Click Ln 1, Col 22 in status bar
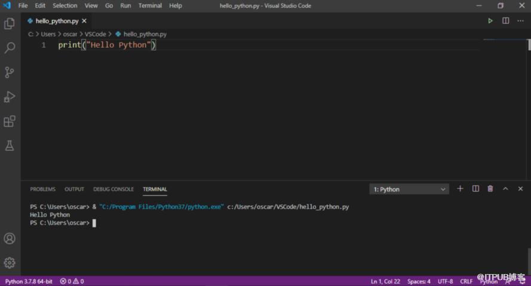Screen dimensions: 531x286 pos(385,281)
